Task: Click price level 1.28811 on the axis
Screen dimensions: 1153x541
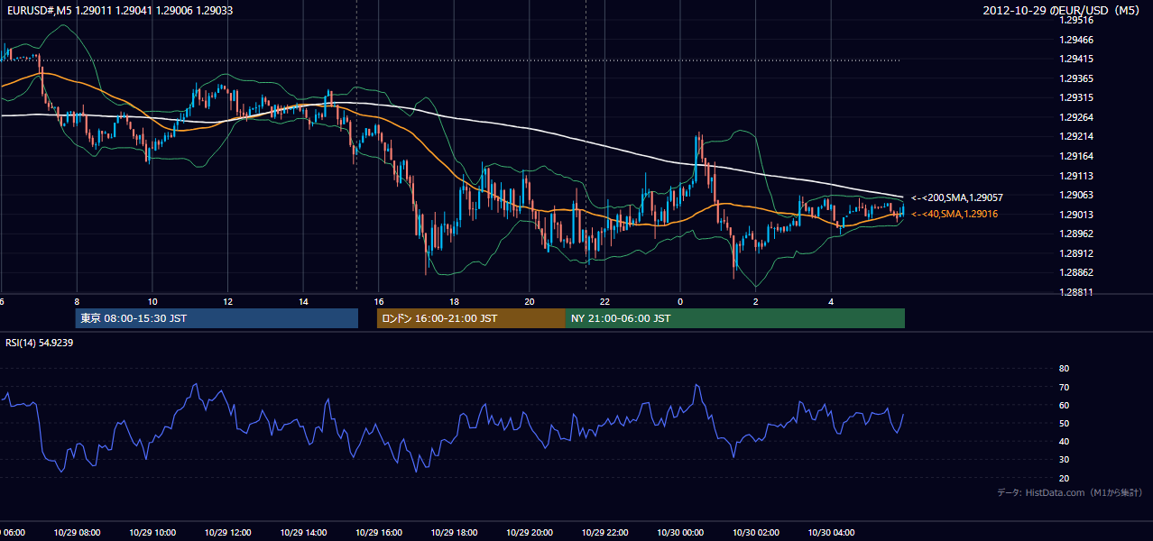Action: [1076, 292]
